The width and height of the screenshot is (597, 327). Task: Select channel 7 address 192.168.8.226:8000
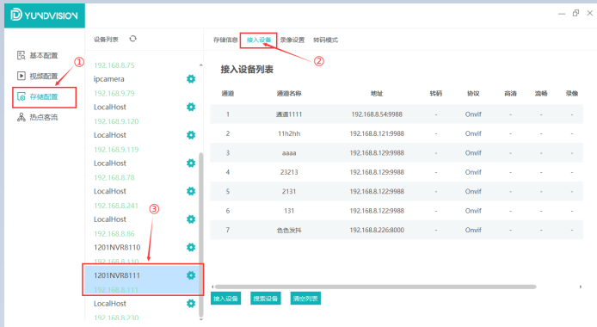(x=377, y=230)
